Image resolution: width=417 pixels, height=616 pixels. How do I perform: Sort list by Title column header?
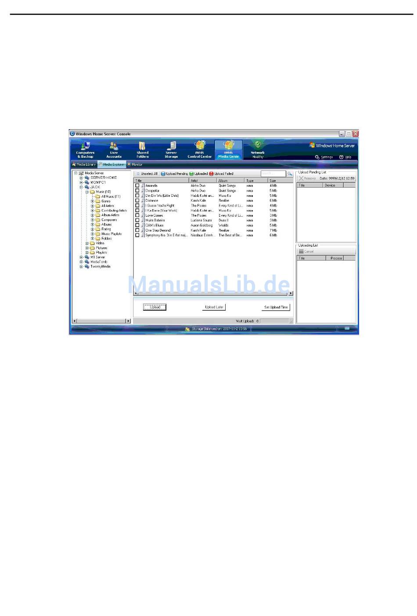click(162, 181)
